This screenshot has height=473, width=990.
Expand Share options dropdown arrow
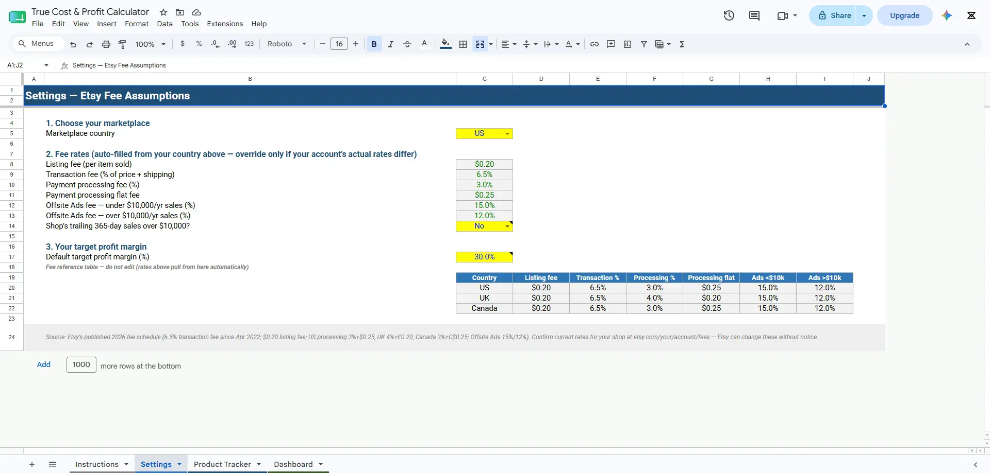click(864, 15)
